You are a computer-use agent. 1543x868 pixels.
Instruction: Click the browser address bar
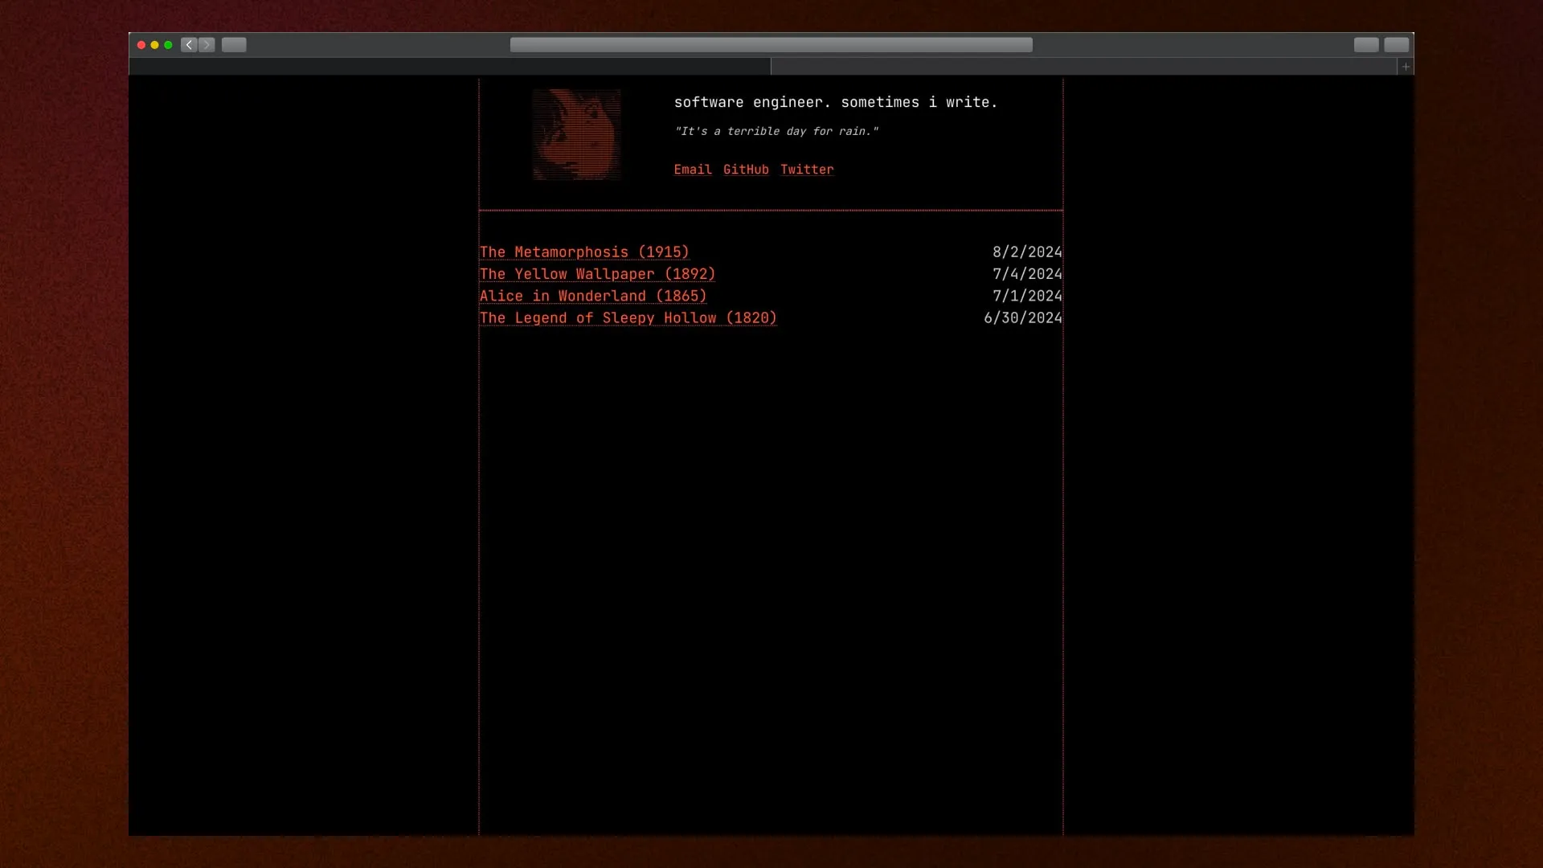click(x=771, y=44)
